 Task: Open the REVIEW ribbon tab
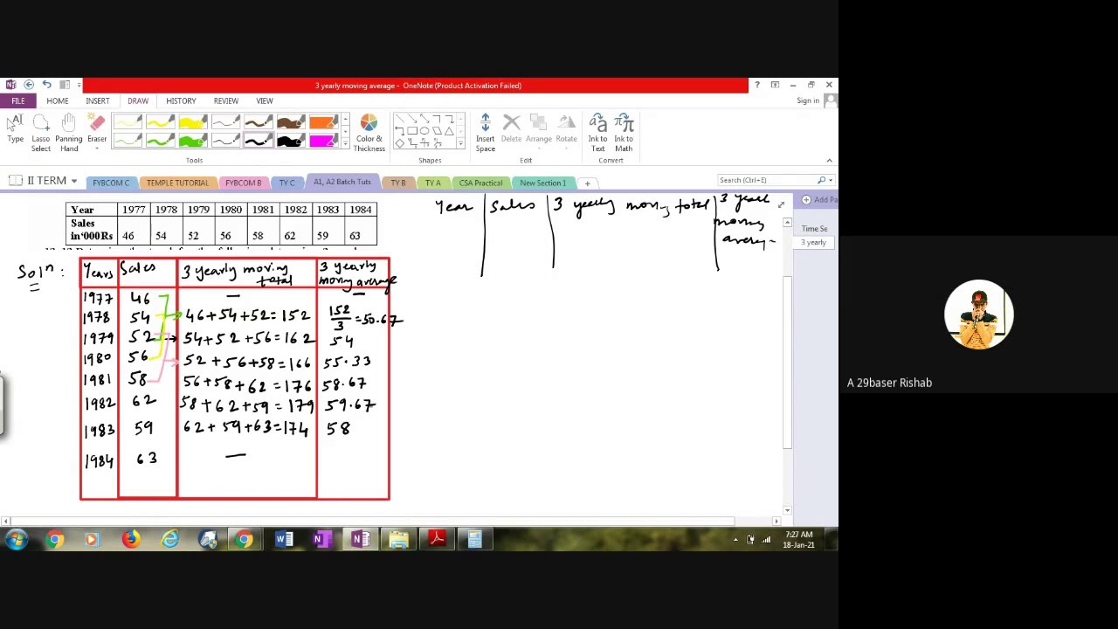pyautogui.click(x=225, y=100)
